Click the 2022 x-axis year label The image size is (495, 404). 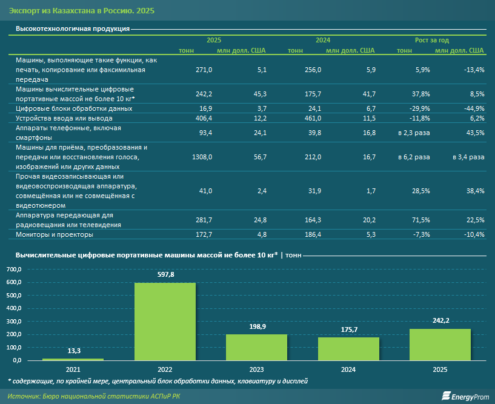165,369
